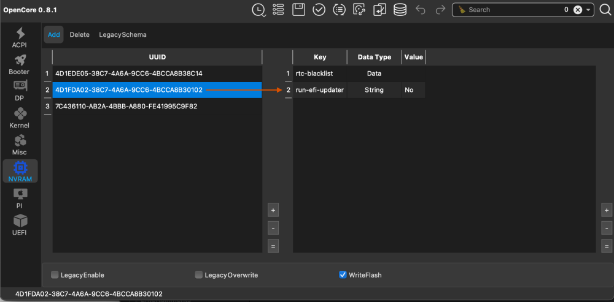Image resolution: width=614 pixels, height=302 pixels.
Task: Remove selected UUID with minus button
Action: (x=273, y=228)
